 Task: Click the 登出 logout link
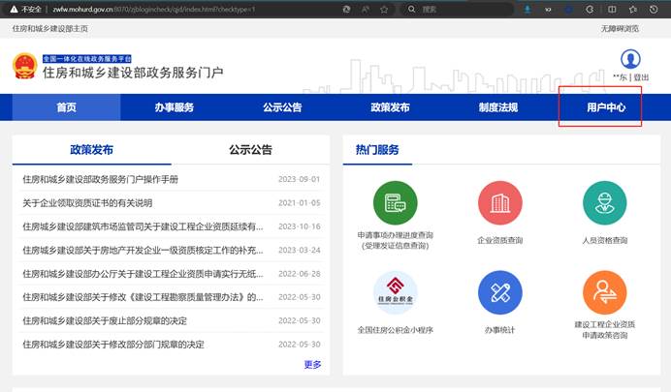coord(642,77)
